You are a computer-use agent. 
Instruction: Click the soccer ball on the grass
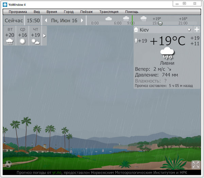point(8,164)
